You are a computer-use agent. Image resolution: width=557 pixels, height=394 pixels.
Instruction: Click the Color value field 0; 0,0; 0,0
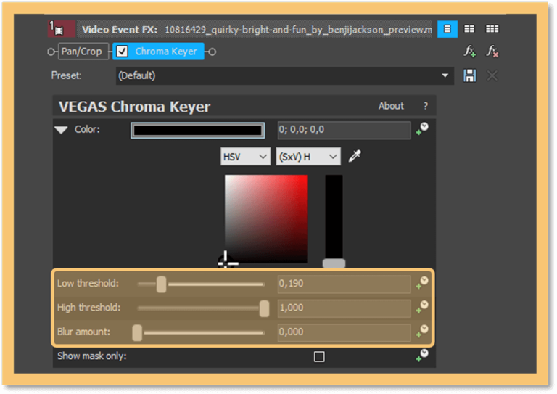point(344,130)
